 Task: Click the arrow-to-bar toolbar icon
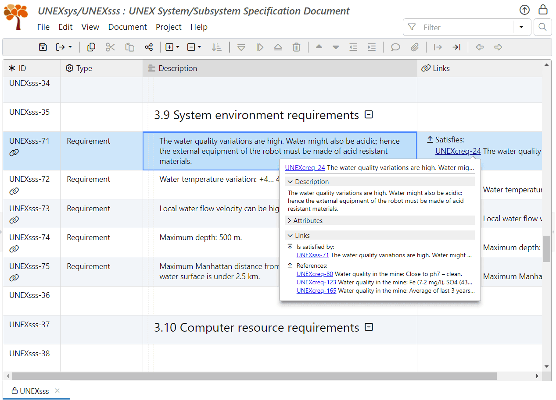point(456,47)
